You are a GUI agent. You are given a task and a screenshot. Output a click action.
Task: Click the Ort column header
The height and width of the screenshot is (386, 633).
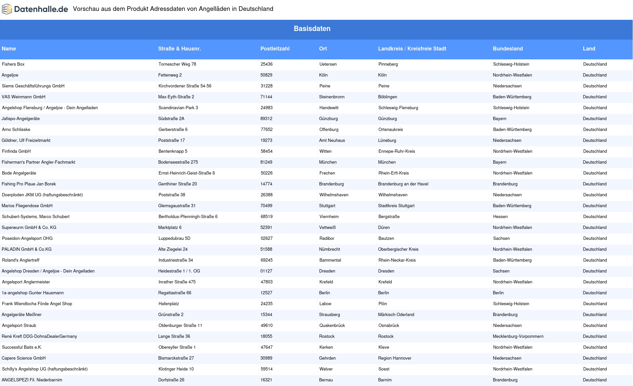point(323,48)
